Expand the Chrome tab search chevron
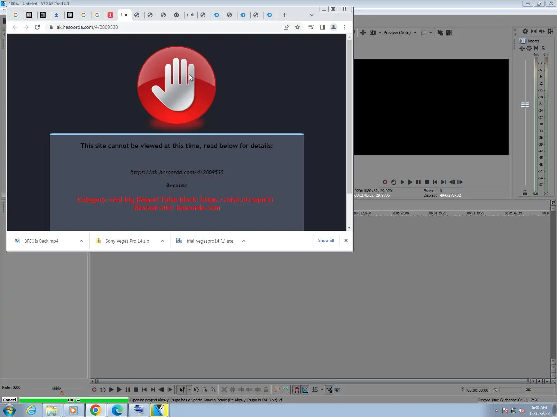This screenshot has height=417, width=557. [x=312, y=15]
